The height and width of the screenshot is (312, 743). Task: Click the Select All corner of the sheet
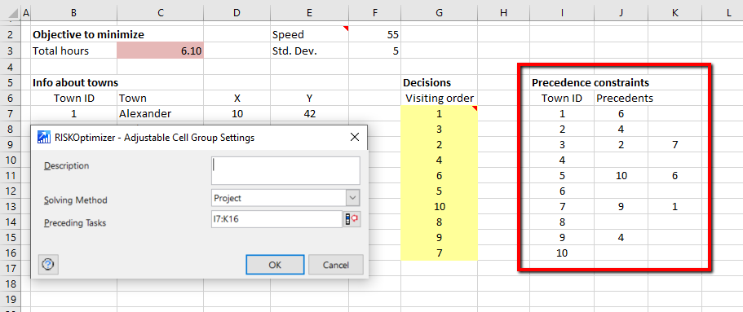[x=11, y=14]
